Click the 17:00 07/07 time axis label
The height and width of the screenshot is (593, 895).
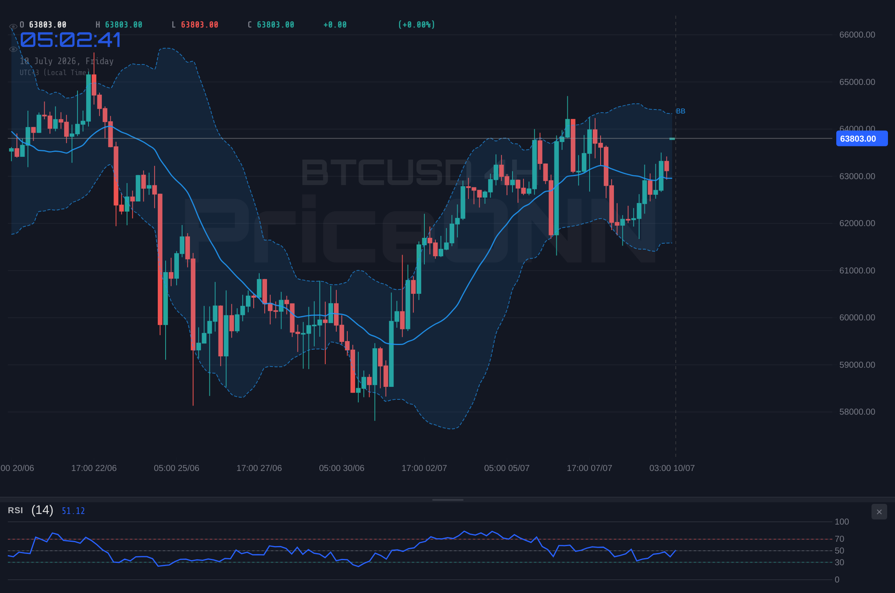(x=590, y=468)
